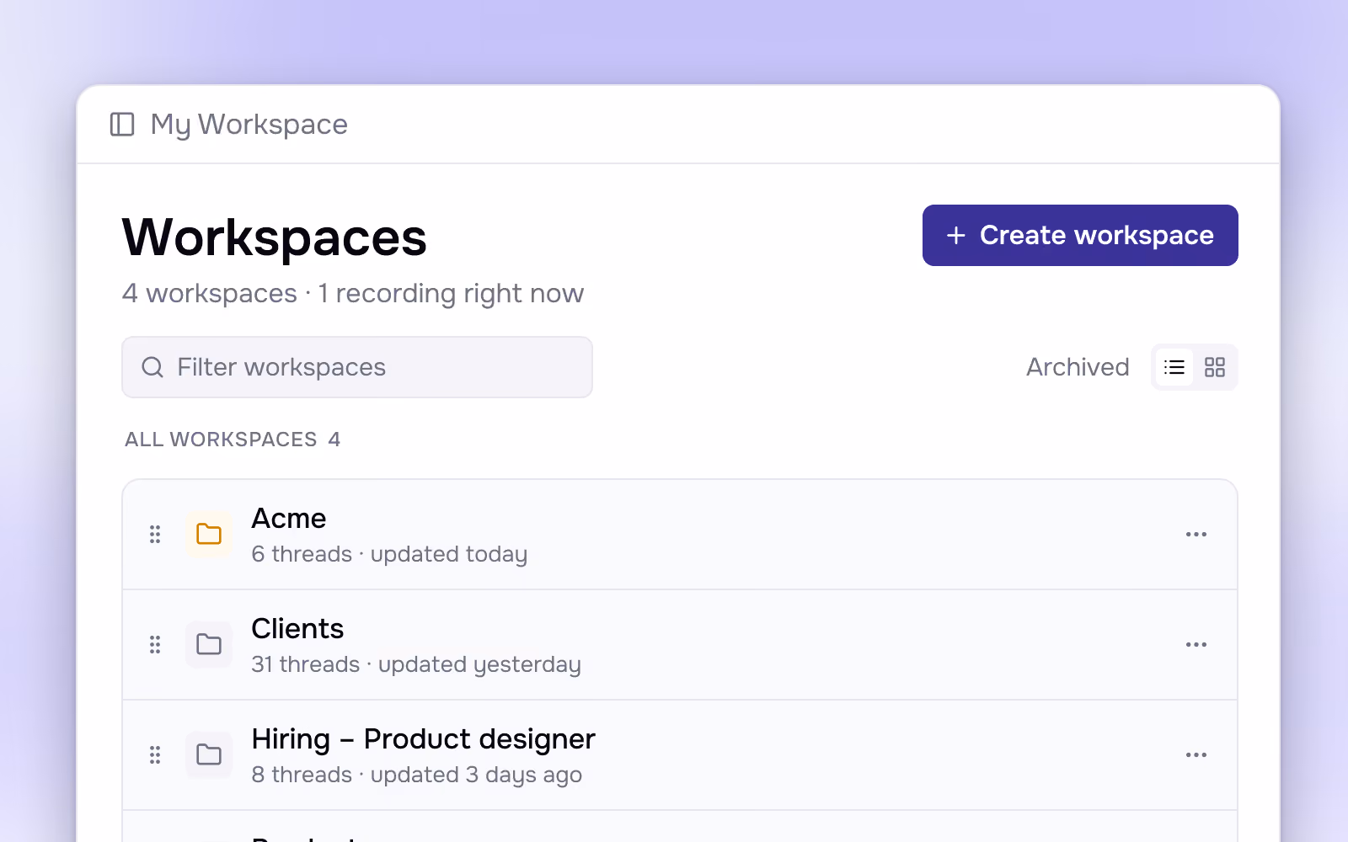The width and height of the screenshot is (1348, 842).
Task: Expand options for Hiring – Product designer
Action: point(1196,754)
